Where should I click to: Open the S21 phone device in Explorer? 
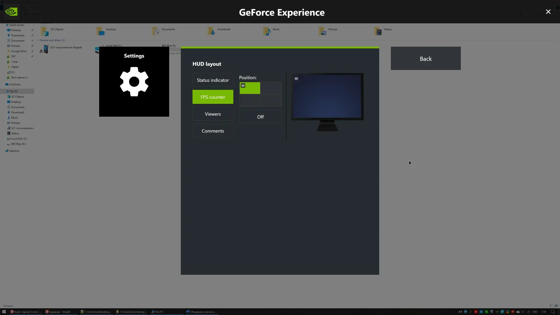[61, 49]
